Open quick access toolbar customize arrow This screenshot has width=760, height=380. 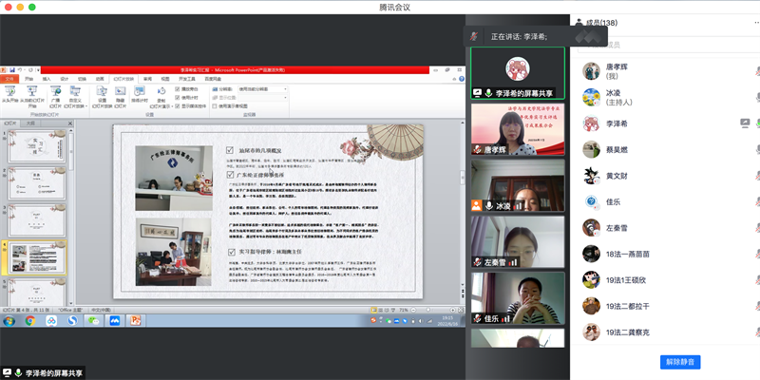(x=38, y=70)
